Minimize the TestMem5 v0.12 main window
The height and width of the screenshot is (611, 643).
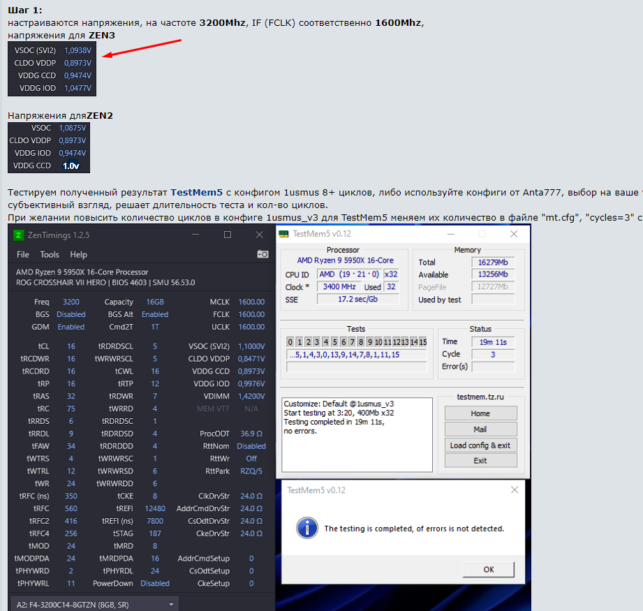451,234
